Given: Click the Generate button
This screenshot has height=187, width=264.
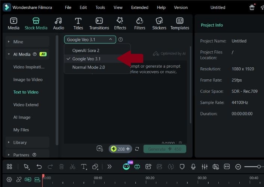Looking at the screenshot, I should click(165, 149).
